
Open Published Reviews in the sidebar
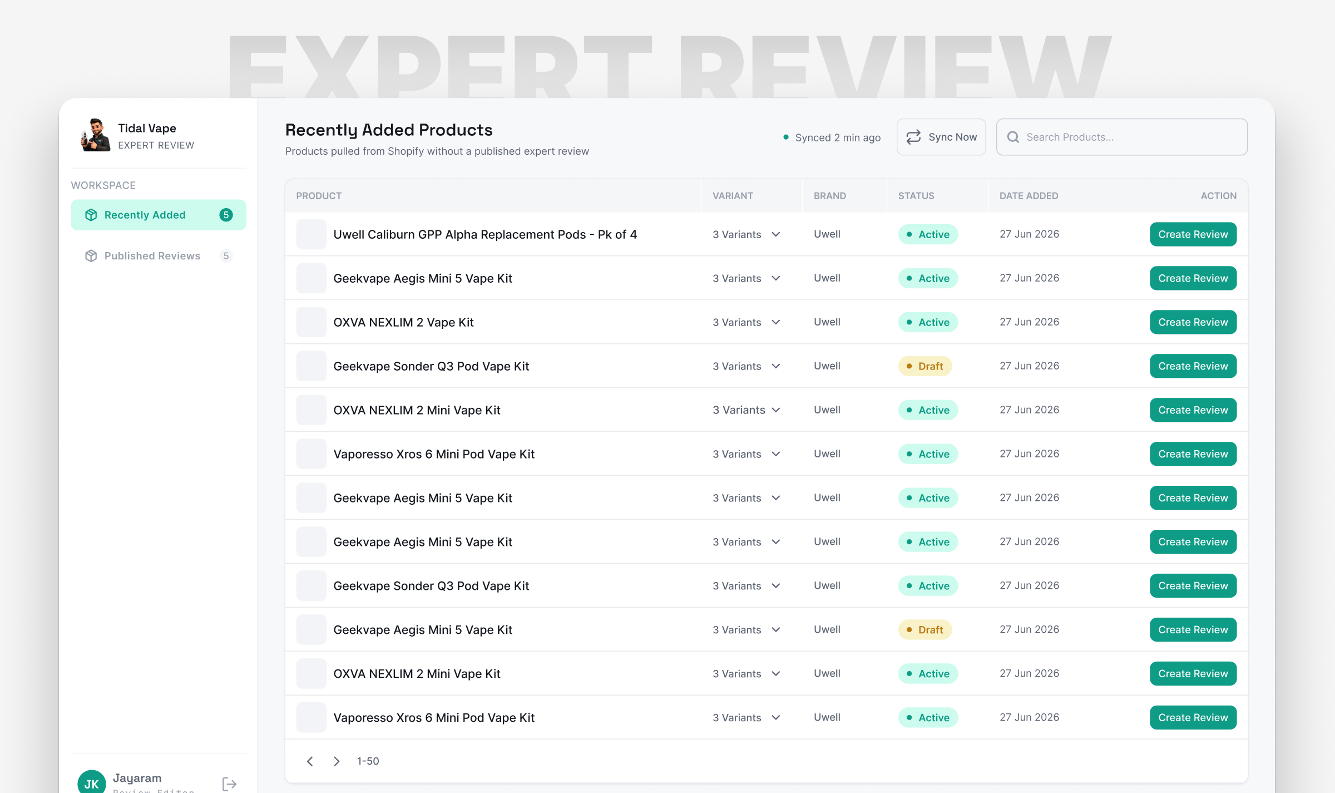click(x=159, y=255)
